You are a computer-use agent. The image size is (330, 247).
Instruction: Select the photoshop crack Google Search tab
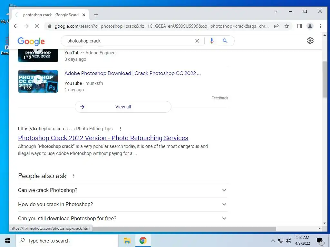[50, 15]
